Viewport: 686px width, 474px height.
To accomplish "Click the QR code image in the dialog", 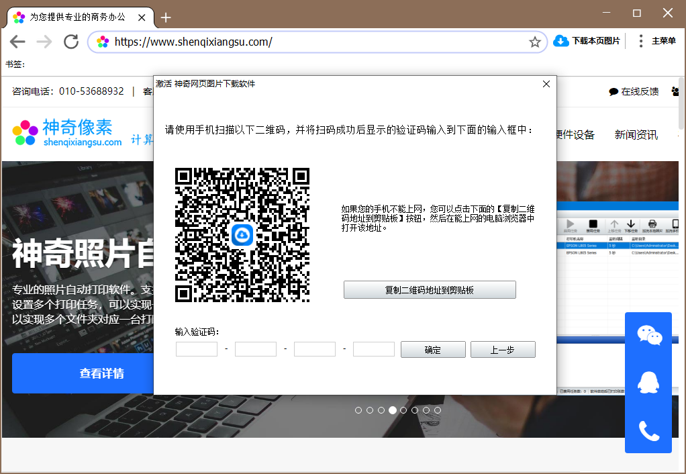I will click(x=242, y=235).
